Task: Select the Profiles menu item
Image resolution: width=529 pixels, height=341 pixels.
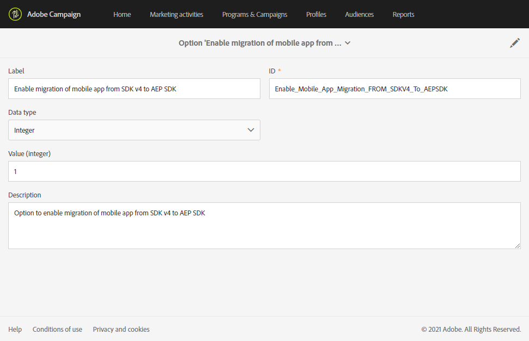Action: click(316, 15)
